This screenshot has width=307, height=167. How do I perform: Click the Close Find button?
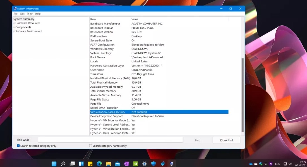(226, 140)
